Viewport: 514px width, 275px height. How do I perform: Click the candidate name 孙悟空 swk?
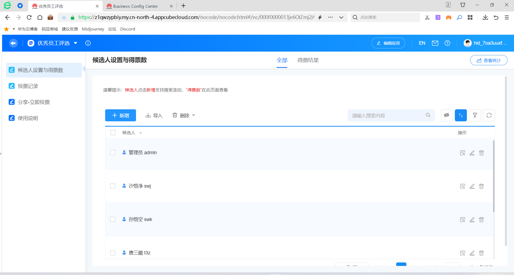[140, 219]
